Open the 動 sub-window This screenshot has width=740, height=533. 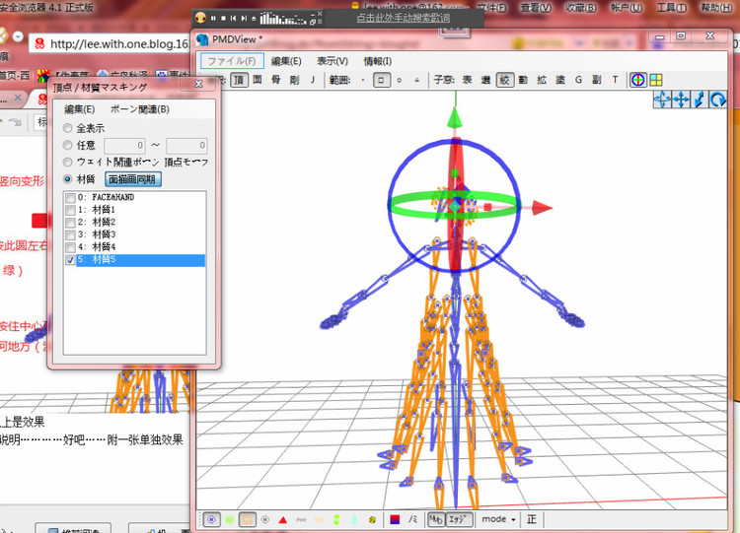[x=523, y=80]
